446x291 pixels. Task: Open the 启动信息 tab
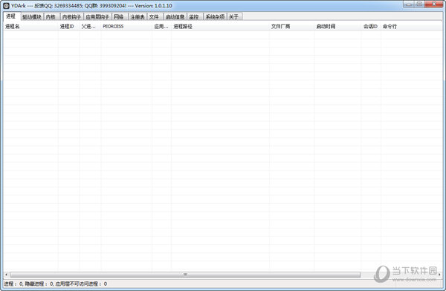(x=175, y=17)
